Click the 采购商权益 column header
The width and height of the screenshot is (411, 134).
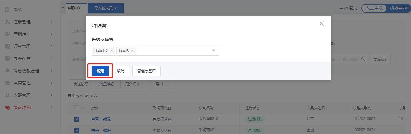pos(162,108)
